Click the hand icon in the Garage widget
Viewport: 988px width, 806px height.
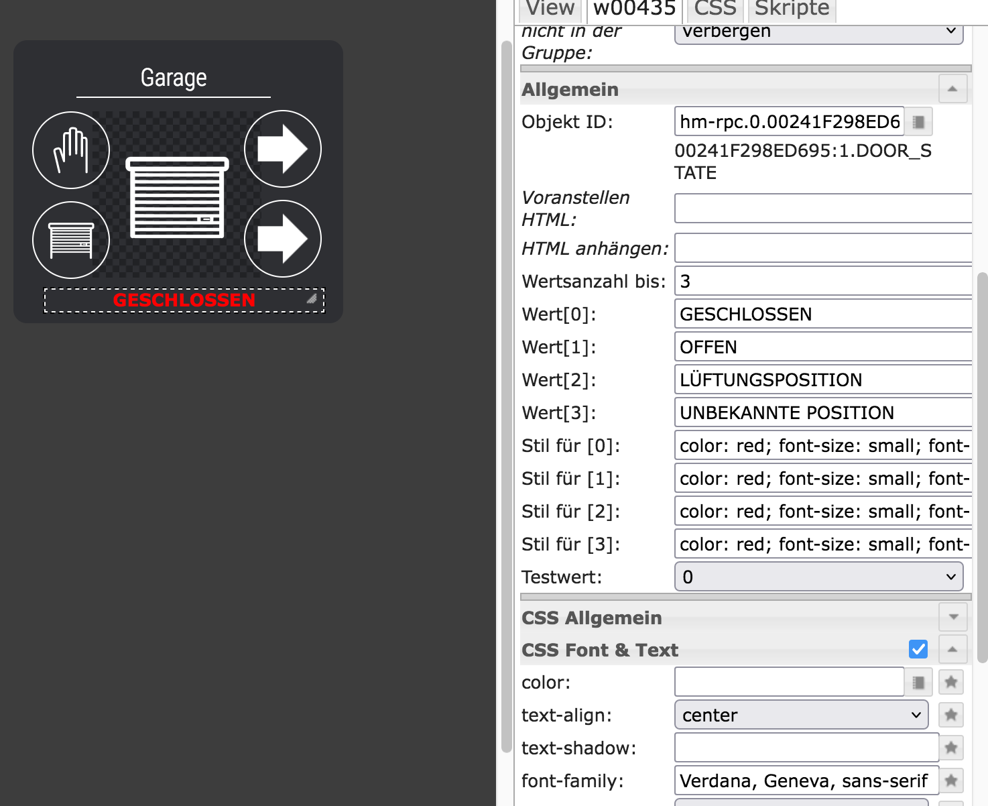pyautogui.click(x=71, y=150)
